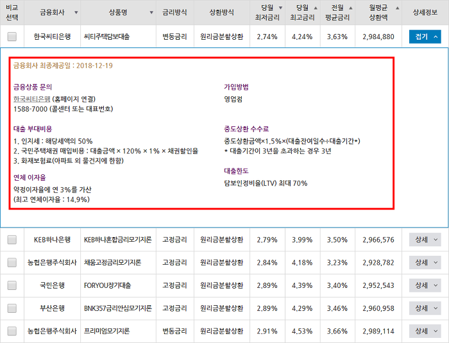Check the 부산은행 compare checkbox
The height and width of the screenshot is (343, 449).
coord(12,308)
